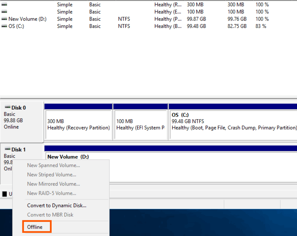Click the drive icon next to New Volume (D:) row

[x=4, y=19]
